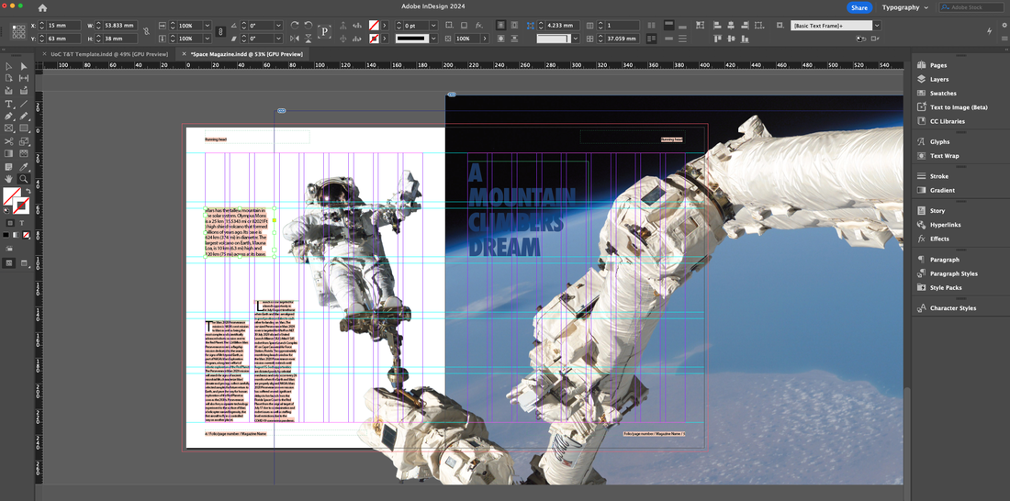Select the Rectangle Frame tool
The width and height of the screenshot is (1010, 501).
[9, 128]
